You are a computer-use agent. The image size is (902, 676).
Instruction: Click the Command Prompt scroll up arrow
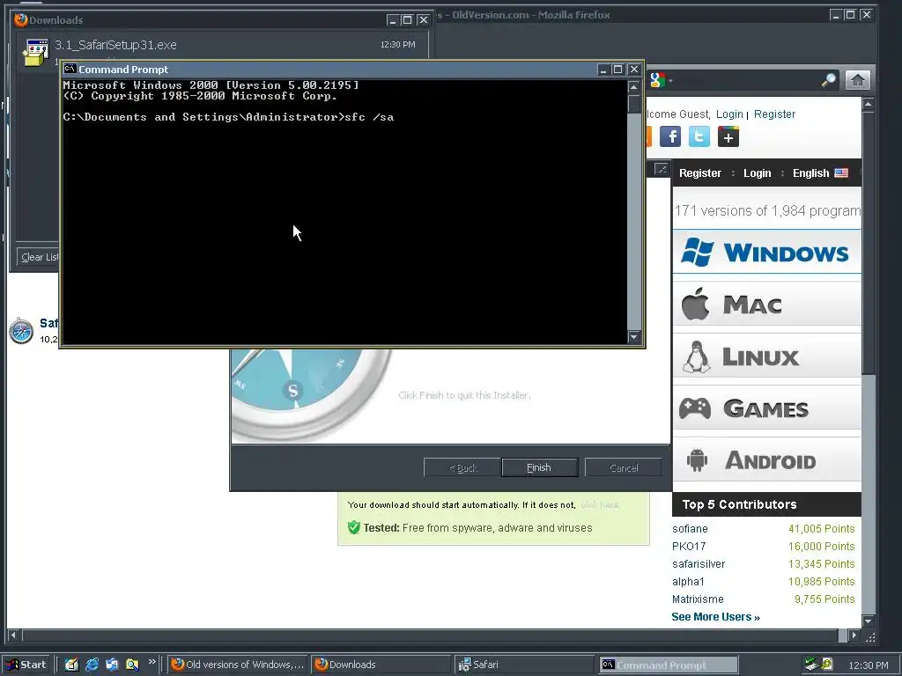(634, 87)
